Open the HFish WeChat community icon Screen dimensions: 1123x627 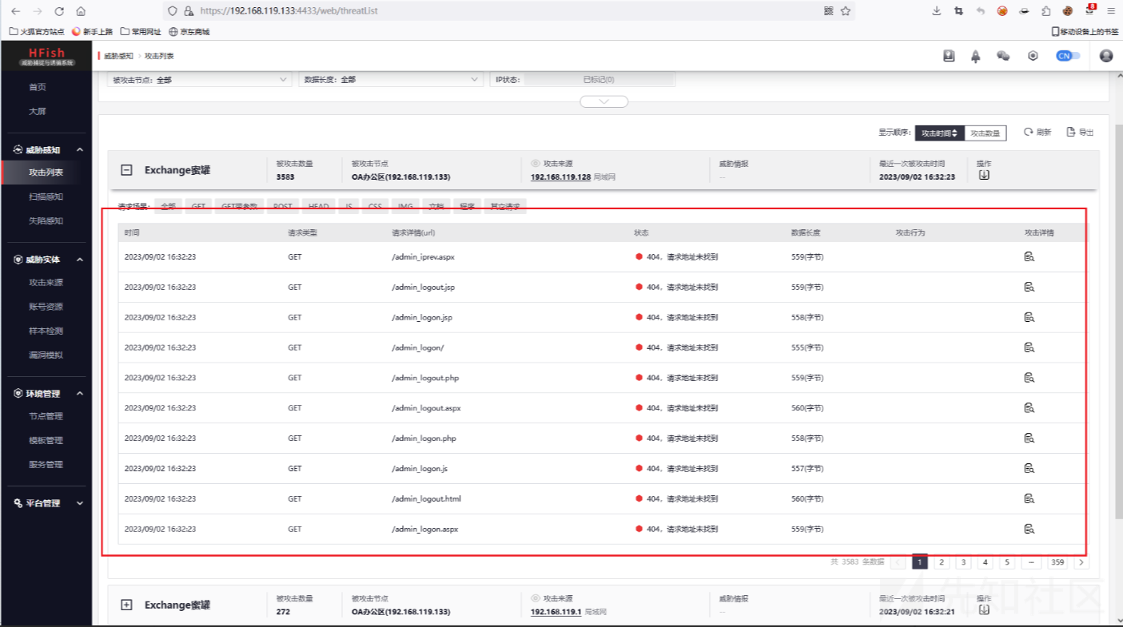point(1003,56)
